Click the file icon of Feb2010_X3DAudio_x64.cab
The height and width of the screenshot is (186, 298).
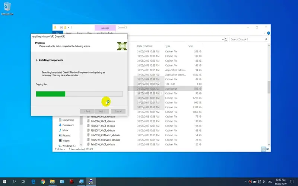88,135
